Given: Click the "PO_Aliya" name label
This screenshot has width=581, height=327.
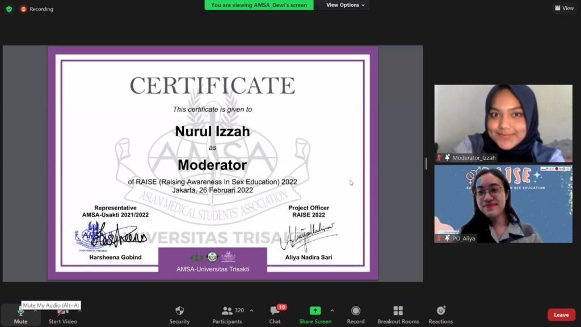Looking at the screenshot, I should [464, 238].
